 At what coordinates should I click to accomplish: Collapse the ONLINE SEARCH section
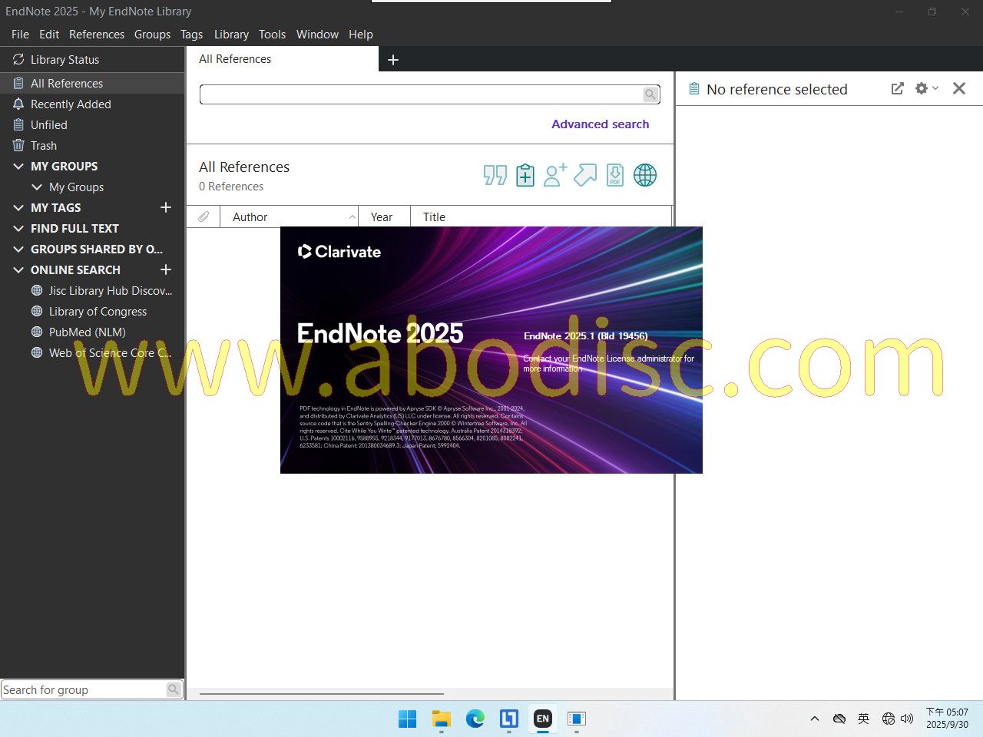point(18,270)
